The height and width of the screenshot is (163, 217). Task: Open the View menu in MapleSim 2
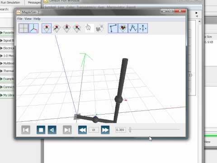tap(28, 19)
